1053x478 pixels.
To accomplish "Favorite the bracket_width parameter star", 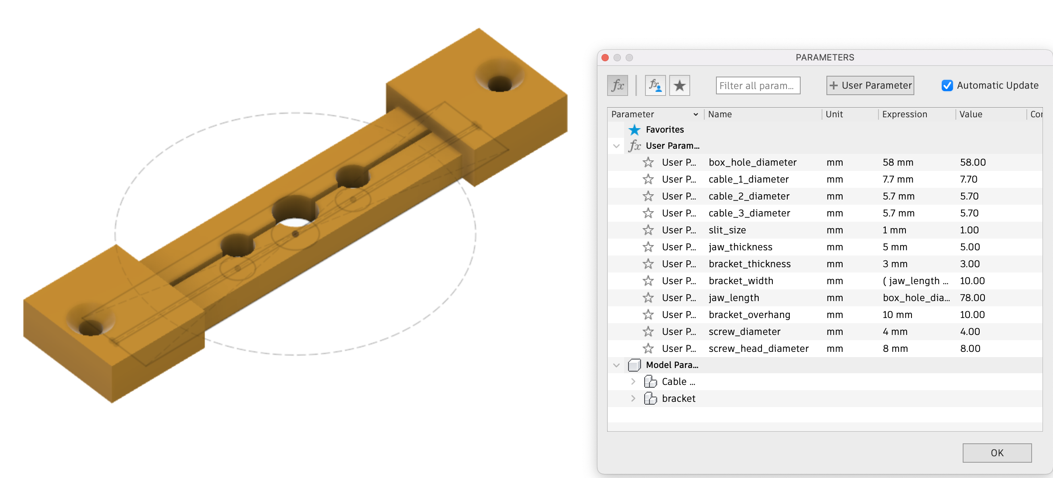I will click(x=648, y=281).
